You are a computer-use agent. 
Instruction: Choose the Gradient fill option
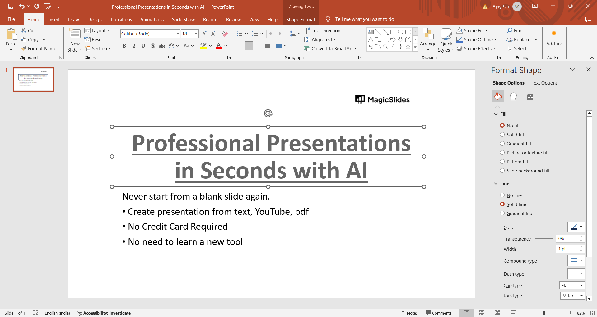[x=502, y=144]
